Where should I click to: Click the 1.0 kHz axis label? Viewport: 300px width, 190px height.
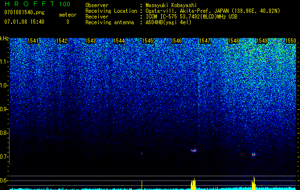(x=4, y=85)
